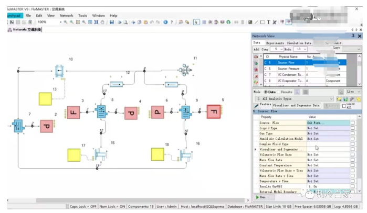The image size is (367, 213).
Task: Open the All Analysis Types dropdown
Action: (x=295, y=99)
